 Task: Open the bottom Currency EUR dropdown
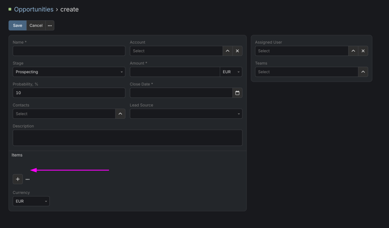point(31,201)
